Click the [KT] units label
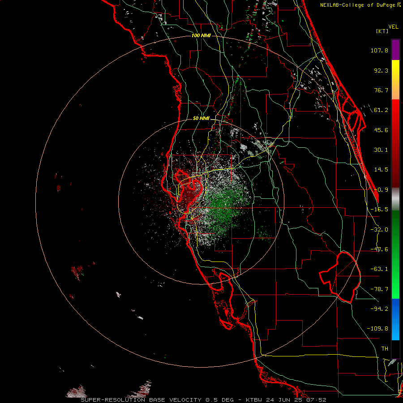403x403 pixels. [x=382, y=31]
